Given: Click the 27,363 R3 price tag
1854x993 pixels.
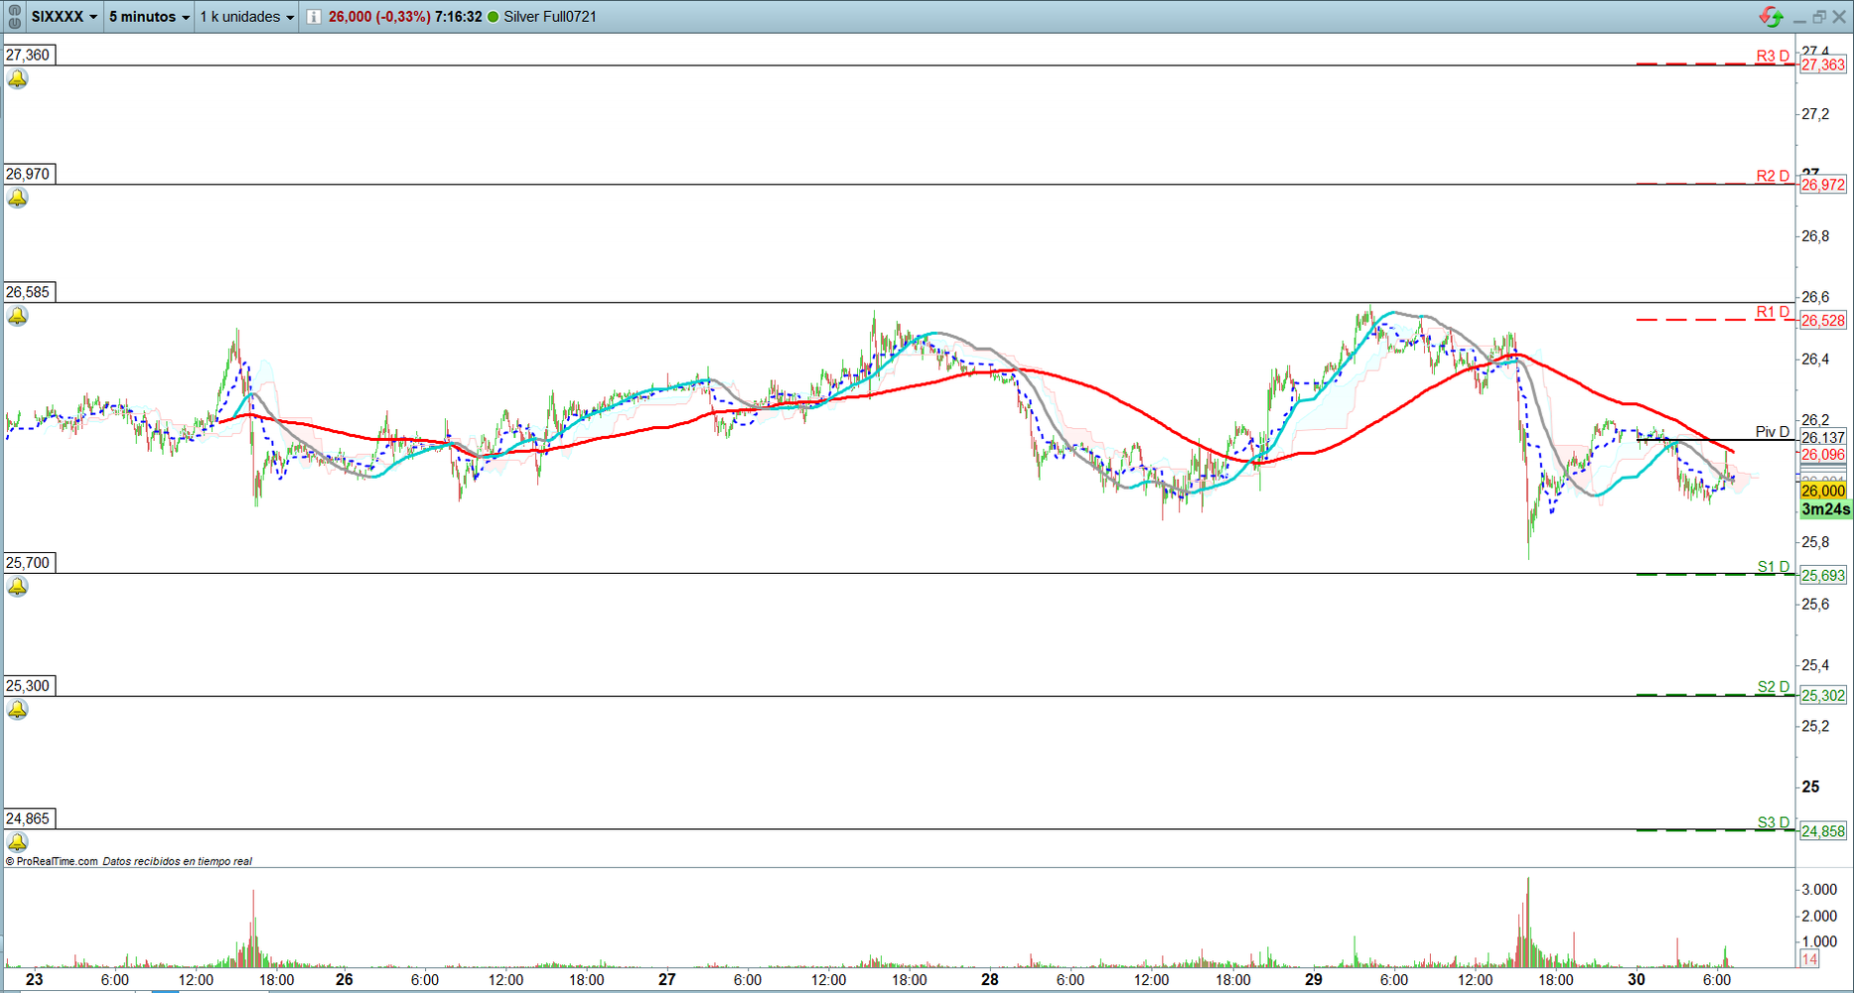Looking at the screenshot, I should point(1823,65).
